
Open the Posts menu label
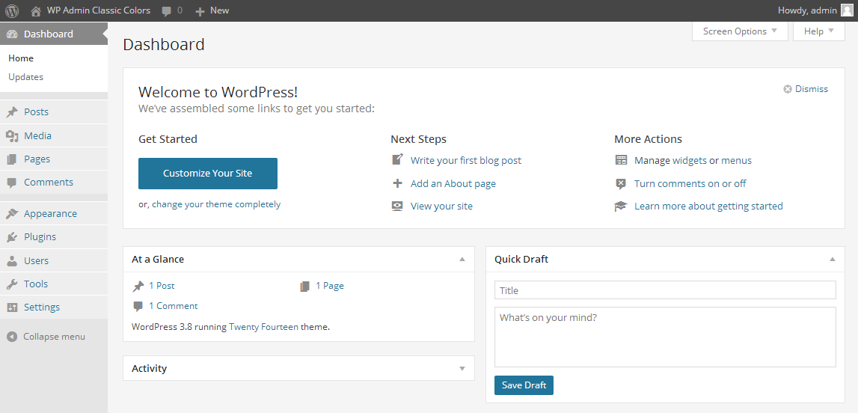pyautogui.click(x=36, y=112)
